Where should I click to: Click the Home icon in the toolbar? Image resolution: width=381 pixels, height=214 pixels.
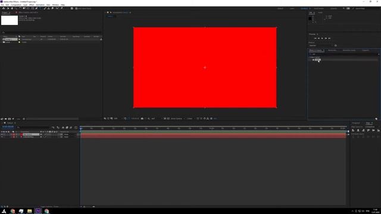pos(4,8)
